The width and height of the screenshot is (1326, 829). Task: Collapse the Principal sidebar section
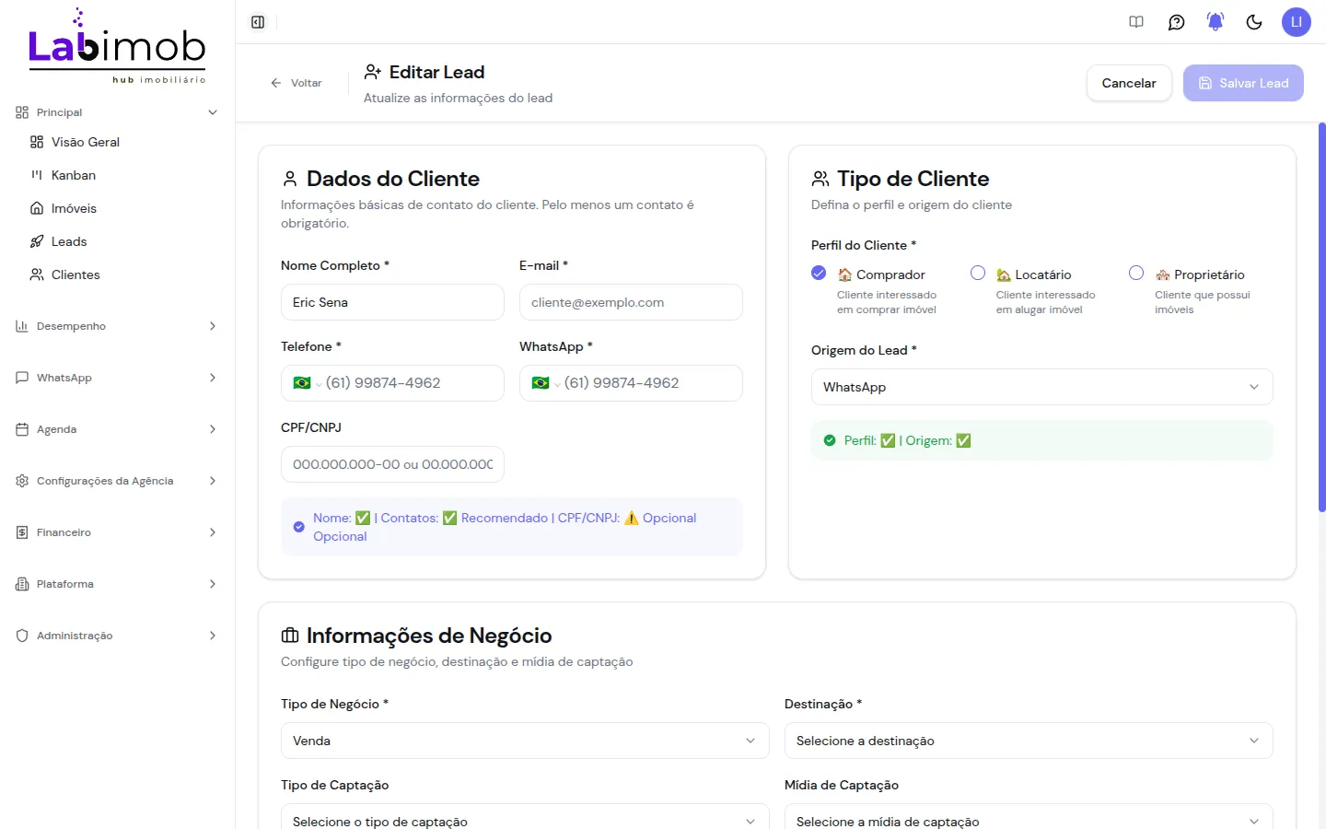point(213,112)
